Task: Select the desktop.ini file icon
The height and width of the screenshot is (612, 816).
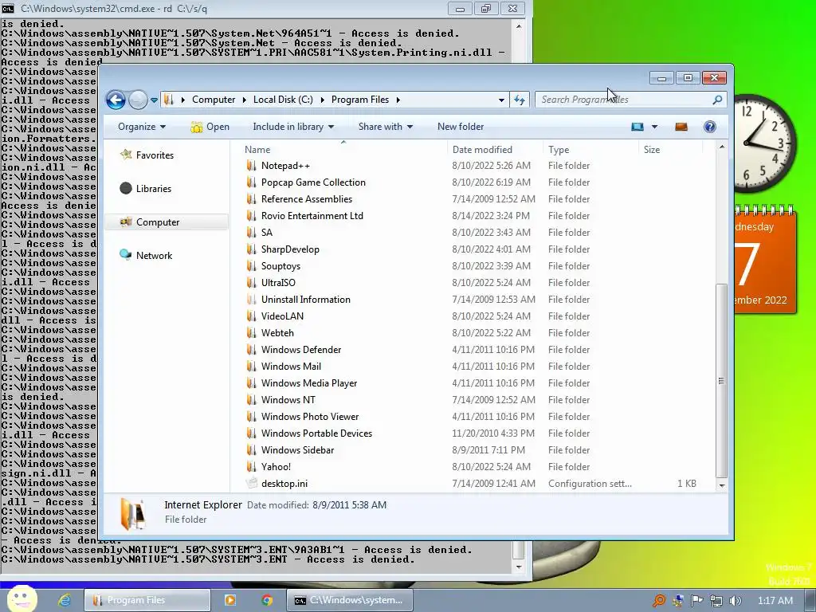Action: click(x=251, y=484)
